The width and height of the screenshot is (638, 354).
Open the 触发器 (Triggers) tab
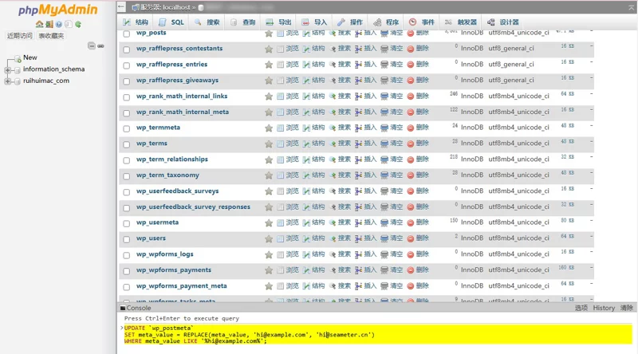(x=461, y=22)
